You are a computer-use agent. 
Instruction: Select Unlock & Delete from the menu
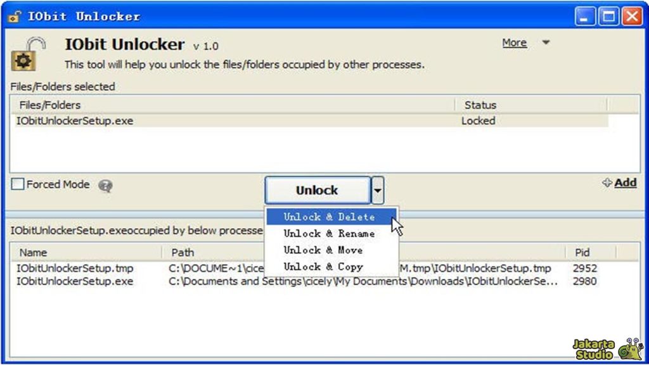[330, 217]
